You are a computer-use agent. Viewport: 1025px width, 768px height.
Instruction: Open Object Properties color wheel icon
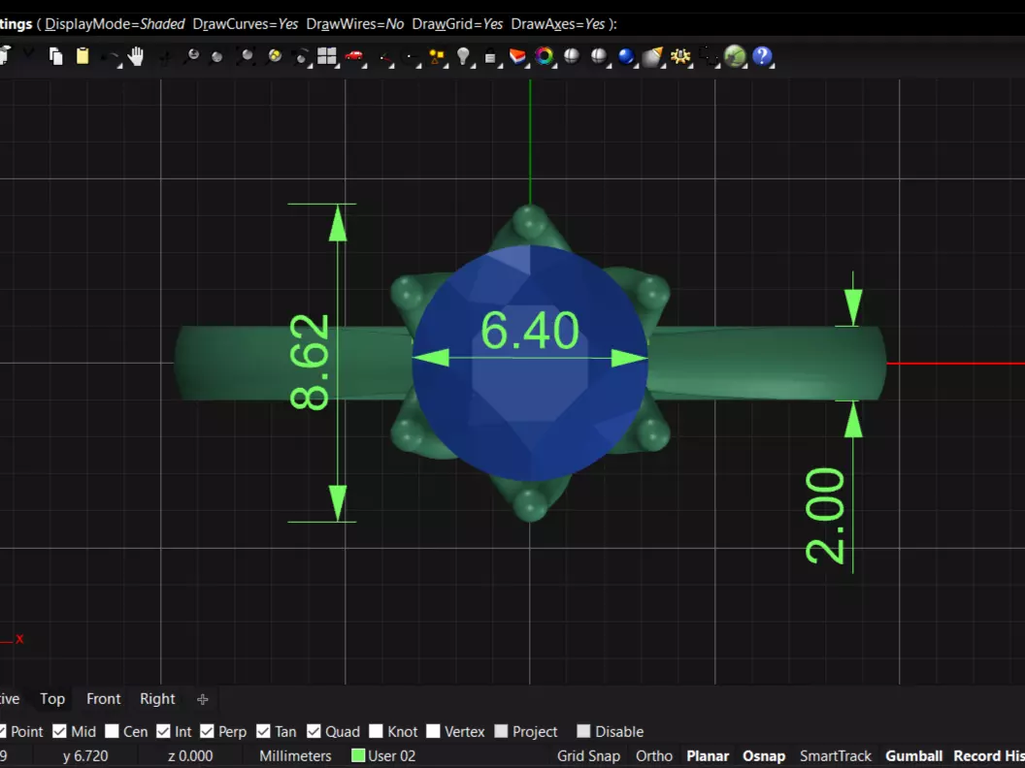pos(544,56)
